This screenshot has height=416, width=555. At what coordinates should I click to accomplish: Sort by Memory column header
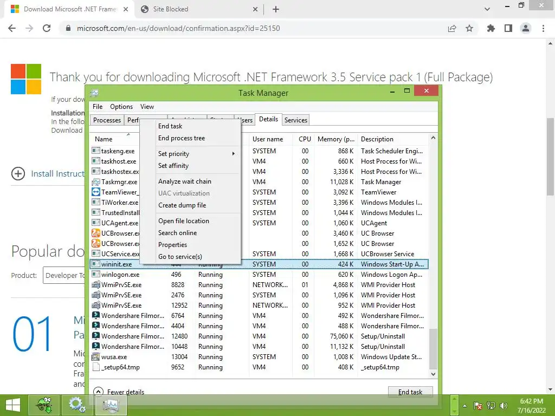coord(335,139)
